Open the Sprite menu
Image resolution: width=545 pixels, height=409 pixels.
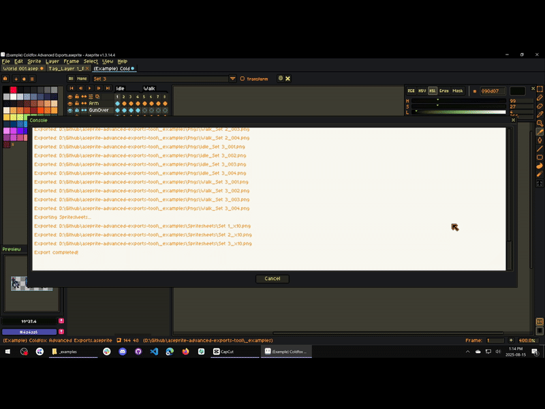(34, 61)
